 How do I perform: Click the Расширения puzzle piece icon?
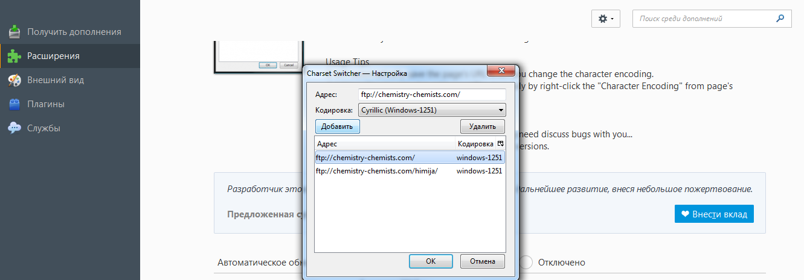(x=14, y=56)
